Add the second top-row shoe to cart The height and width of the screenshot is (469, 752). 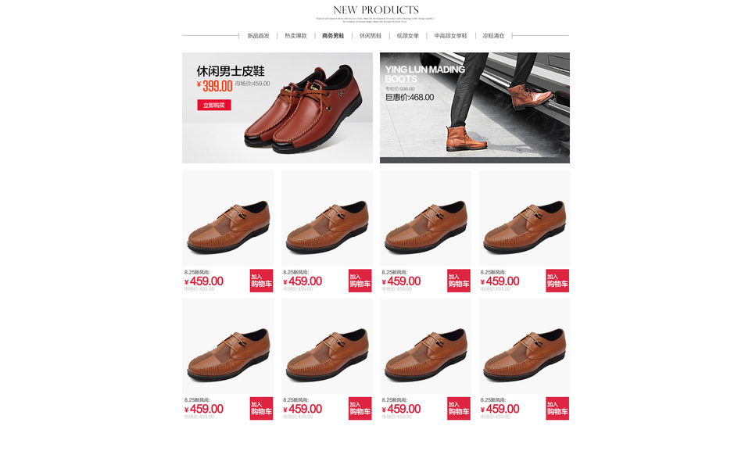[x=360, y=281]
